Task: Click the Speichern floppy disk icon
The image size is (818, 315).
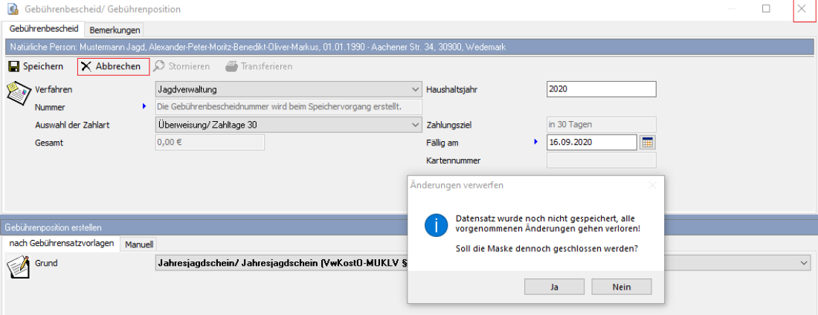Action: coord(13,66)
